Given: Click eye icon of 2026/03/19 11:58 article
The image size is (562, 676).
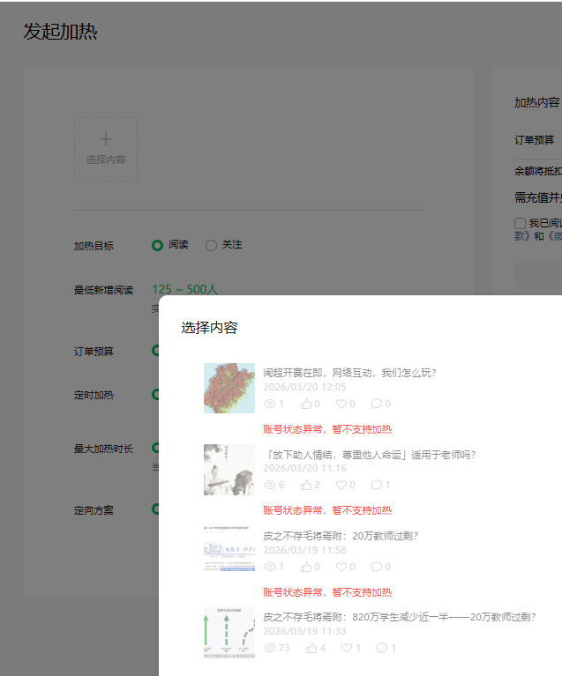Looking at the screenshot, I should pos(270,567).
